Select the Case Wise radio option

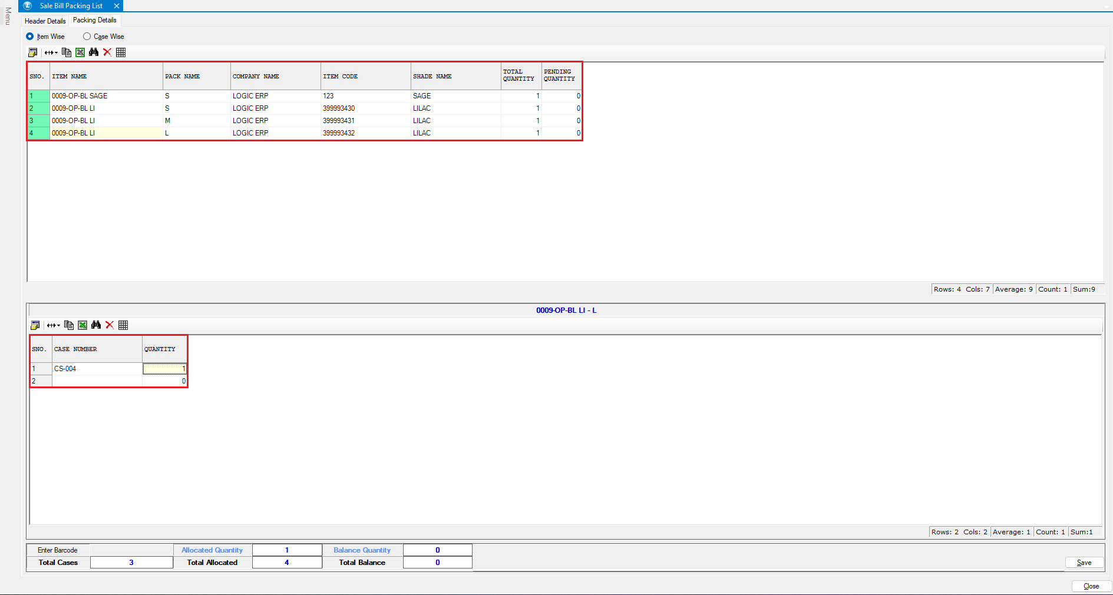coord(87,37)
